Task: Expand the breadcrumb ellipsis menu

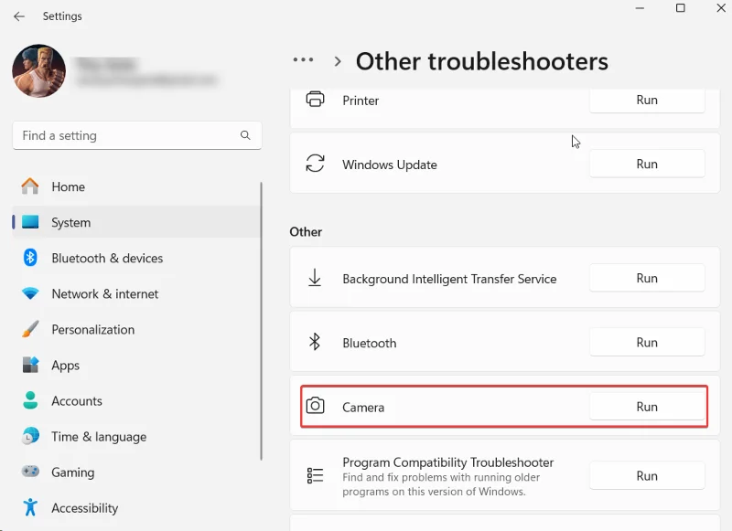Action: (x=303, y=60)
